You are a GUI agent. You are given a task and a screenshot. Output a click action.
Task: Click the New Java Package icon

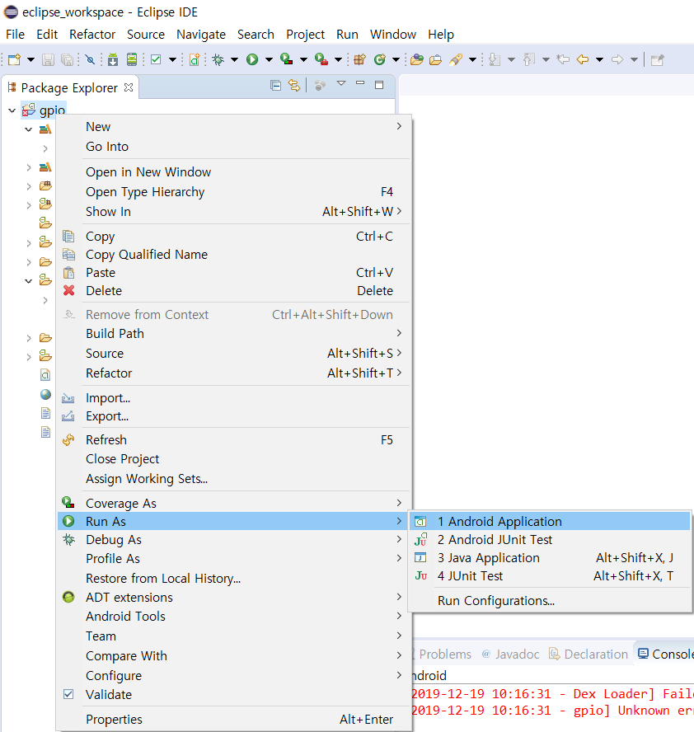359,59
